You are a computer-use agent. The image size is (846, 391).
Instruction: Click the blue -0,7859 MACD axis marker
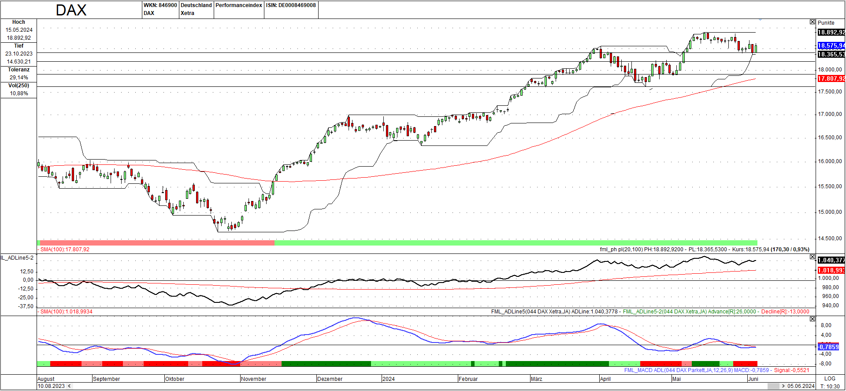(x=828, y=347)
